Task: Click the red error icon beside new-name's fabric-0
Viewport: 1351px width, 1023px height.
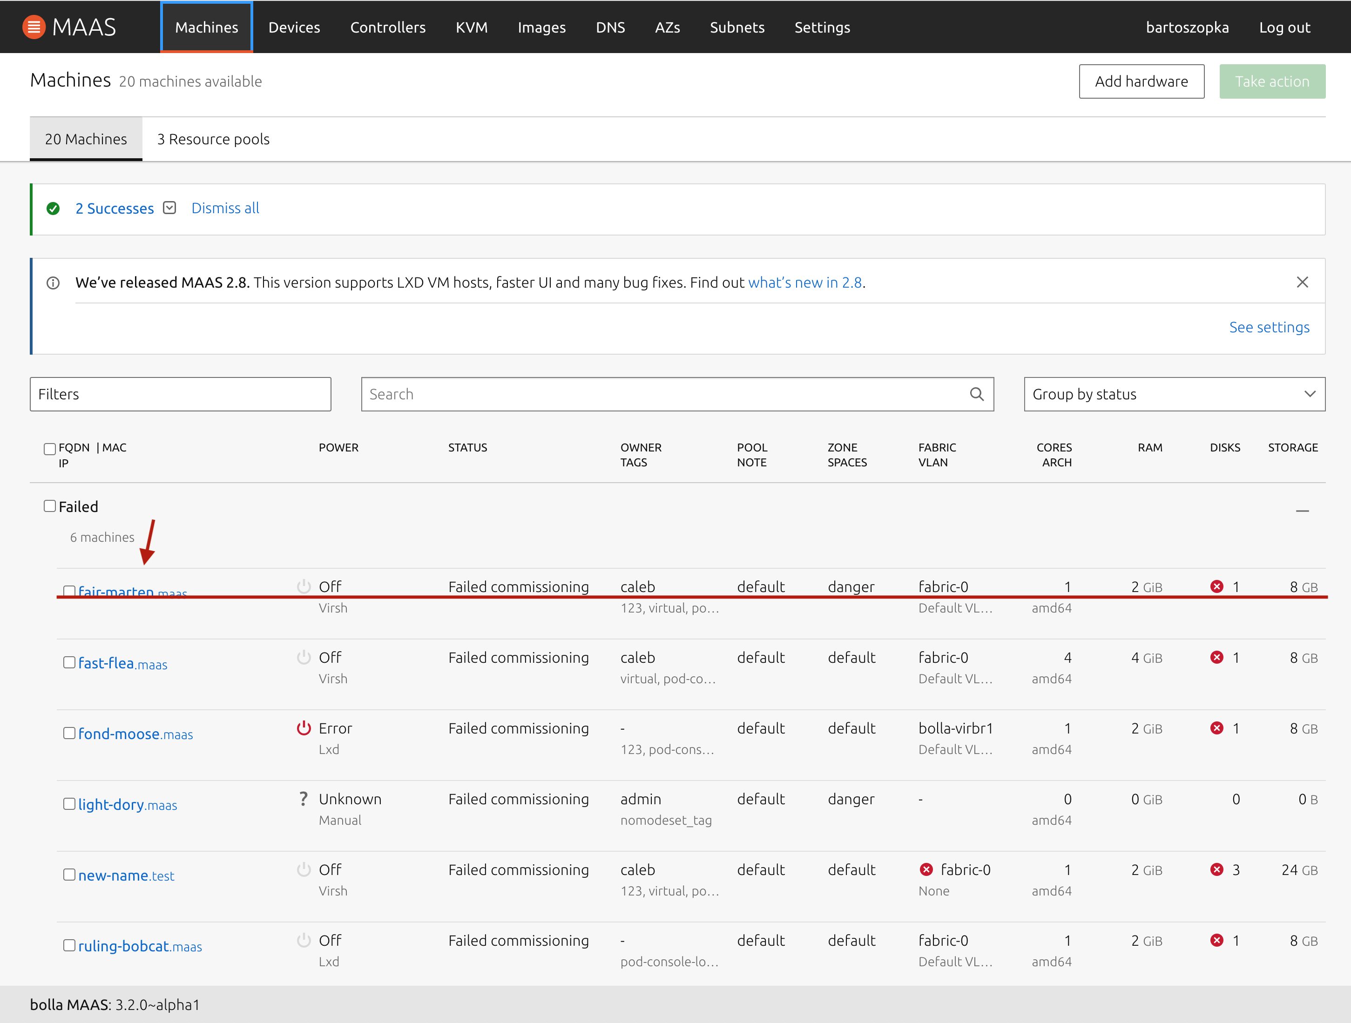Action: [927, 869]
